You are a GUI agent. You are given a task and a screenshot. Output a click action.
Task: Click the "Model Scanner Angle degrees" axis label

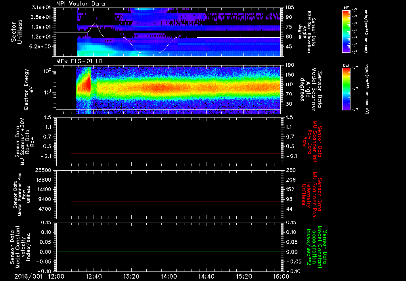click(311, 89)
